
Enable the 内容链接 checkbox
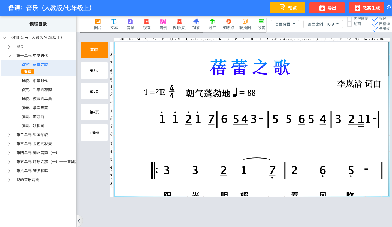tap(349, 19)
